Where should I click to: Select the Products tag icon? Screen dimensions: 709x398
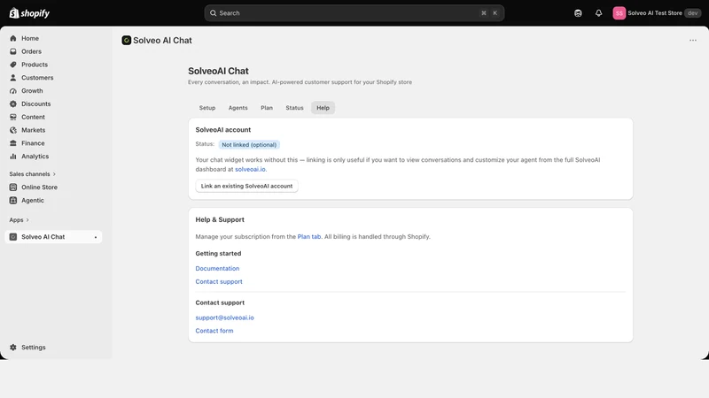[13, 65]
